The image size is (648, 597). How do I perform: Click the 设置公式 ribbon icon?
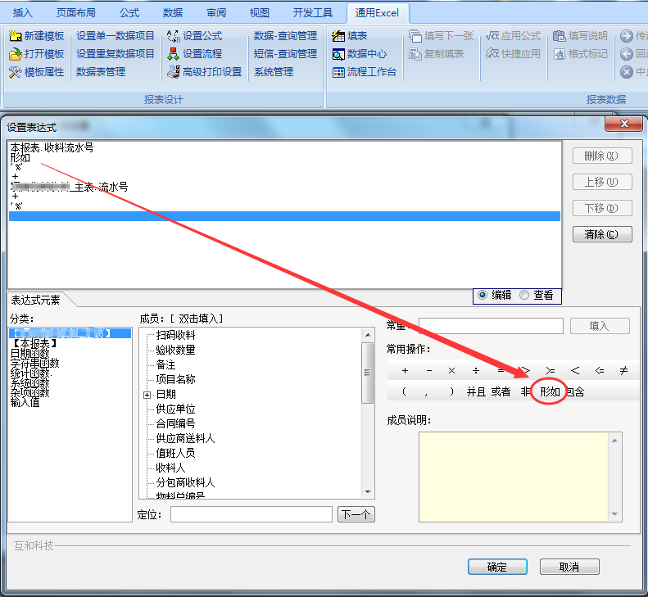coord(173,36)
